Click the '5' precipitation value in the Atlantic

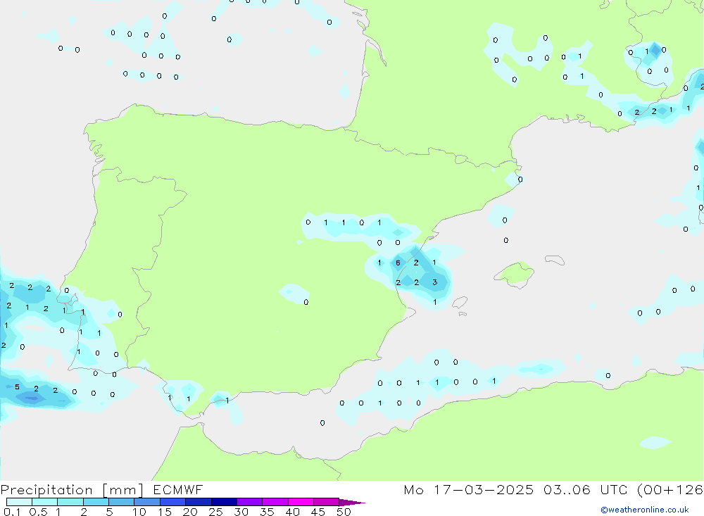coord(17,387)
